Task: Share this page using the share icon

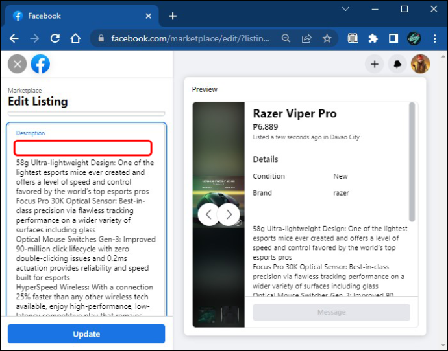Action: [306, 38]
